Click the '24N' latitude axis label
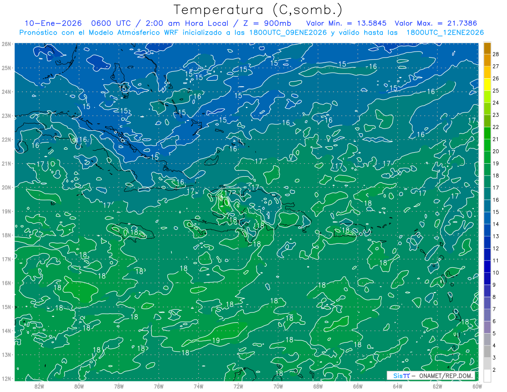Image resolution: width=507 pixels, height=392 pixels. [x=6, y=92]
